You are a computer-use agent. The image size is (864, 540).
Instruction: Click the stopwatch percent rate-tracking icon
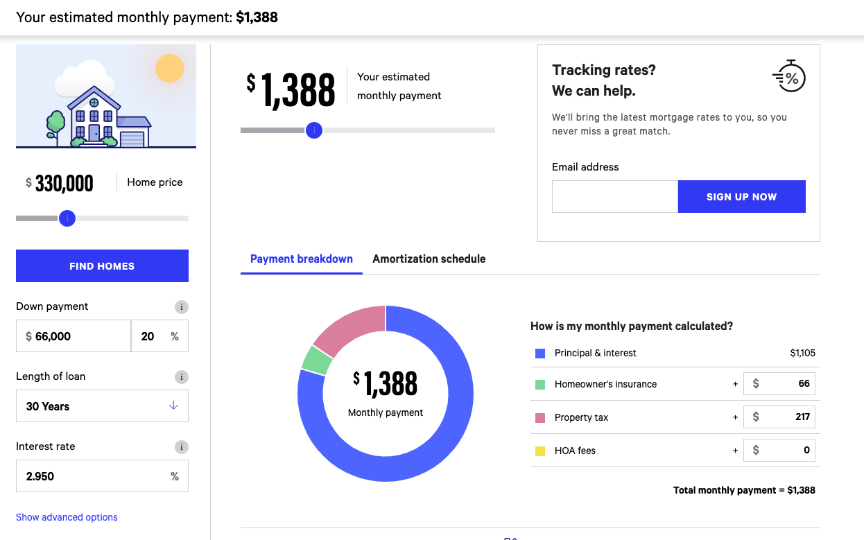(x=789, y=76)
